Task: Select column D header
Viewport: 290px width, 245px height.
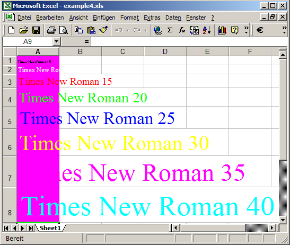Action: (165, 51)
